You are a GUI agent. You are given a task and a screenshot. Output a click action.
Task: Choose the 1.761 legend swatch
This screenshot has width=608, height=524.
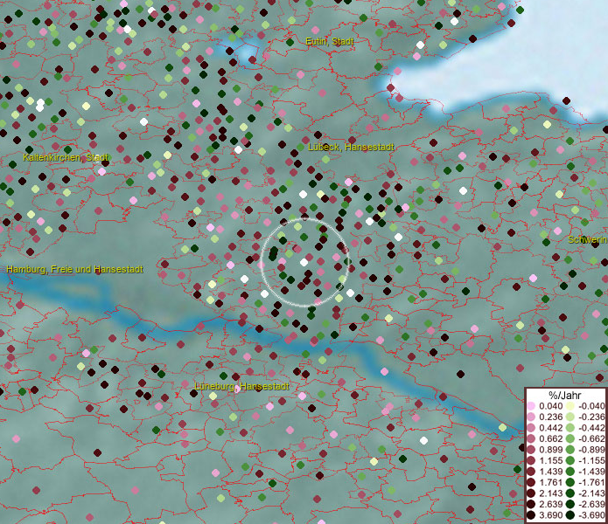531,483
